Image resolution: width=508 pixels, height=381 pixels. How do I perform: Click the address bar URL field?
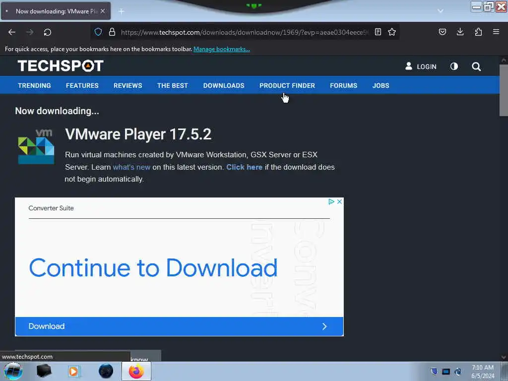coord(245,32)
